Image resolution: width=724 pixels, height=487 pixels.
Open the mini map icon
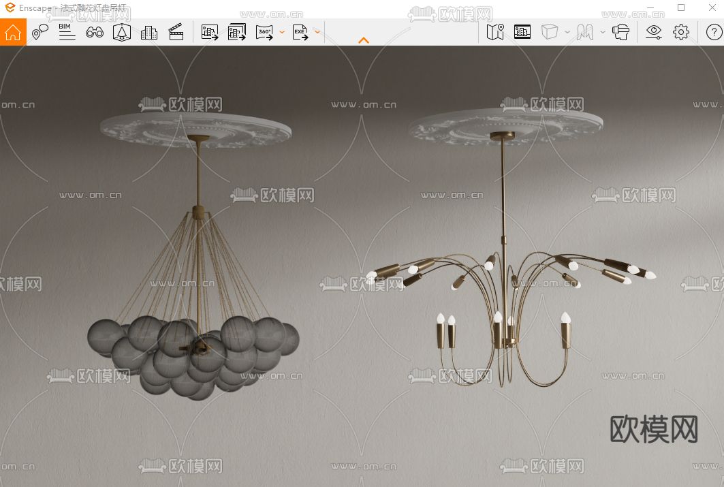[495, 32]
